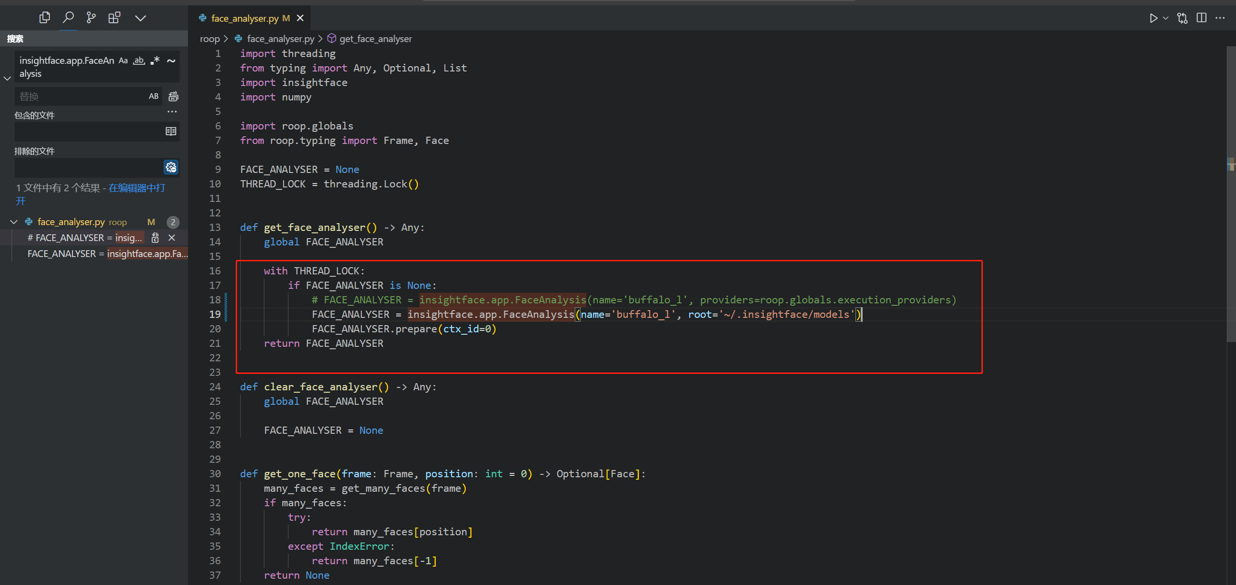Screen dimensions: 1236x585
Task: Collapse the replace field toggle chevron
Action: (x=7, y=78)
